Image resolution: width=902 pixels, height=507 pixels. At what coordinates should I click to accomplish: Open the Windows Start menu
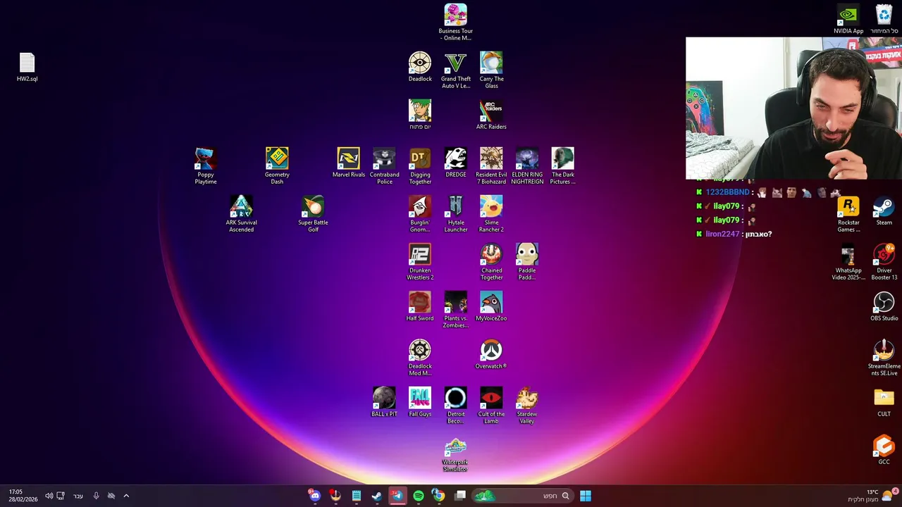(586, 496)
